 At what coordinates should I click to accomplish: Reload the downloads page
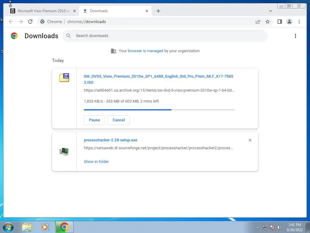click(x=30, y=22)
